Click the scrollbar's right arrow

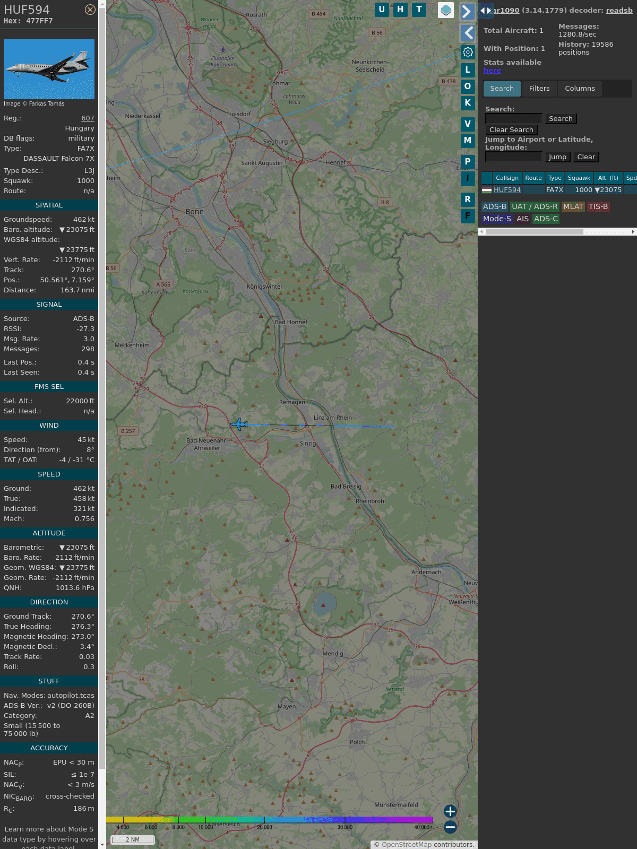(x=633, y=232)
